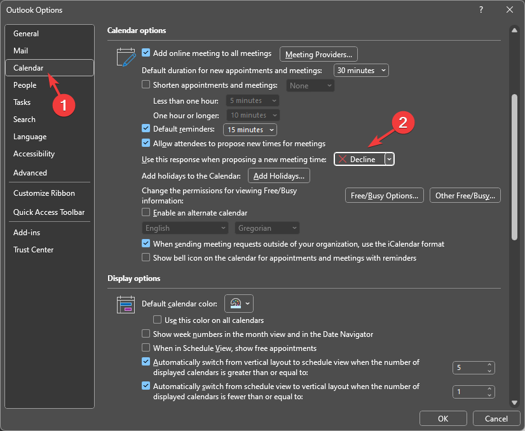Click the calendar pencil icon in Calendar options
The image size is (525, 431).
pos(126,57)
